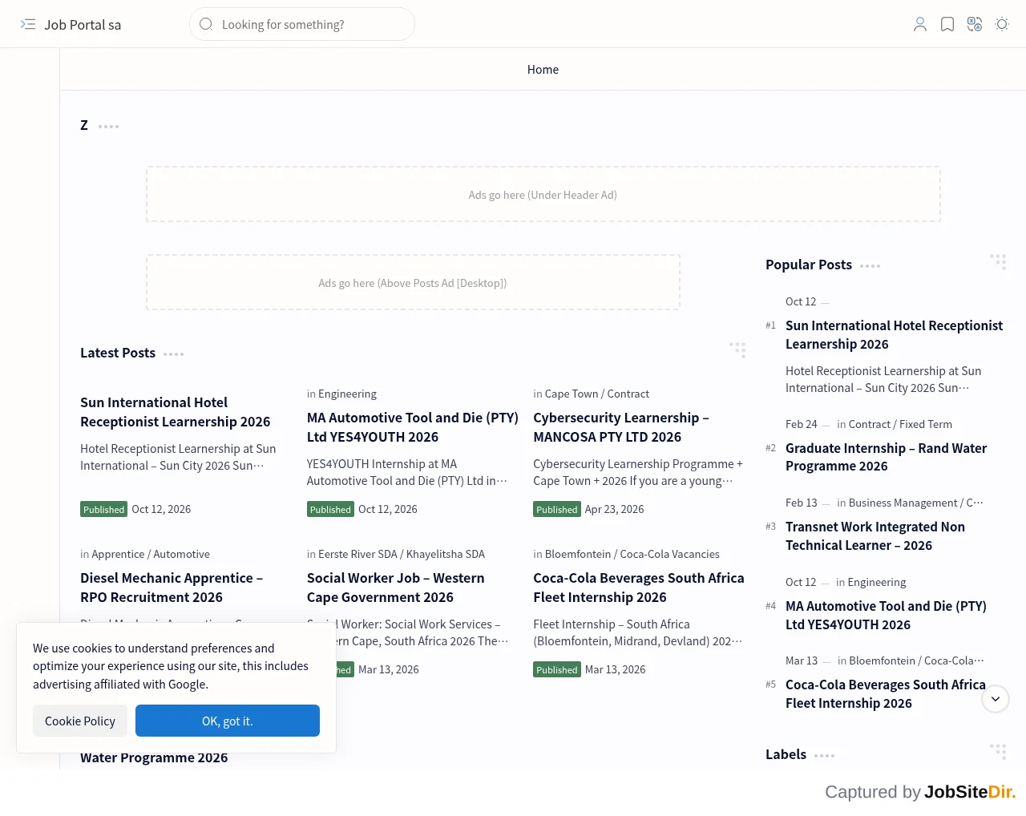1026x816 pixels.
Task: Open Social Worker Job – Western Cape post
Action: coord(396,588)
